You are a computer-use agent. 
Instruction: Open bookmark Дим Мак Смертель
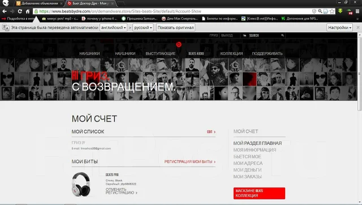point(180,19)
